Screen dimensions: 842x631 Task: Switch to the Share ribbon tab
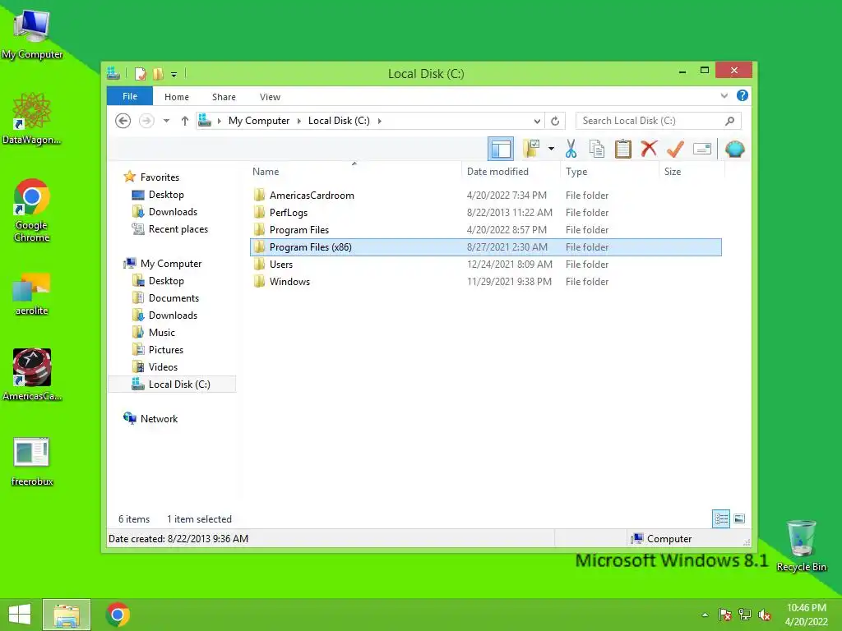224,97
